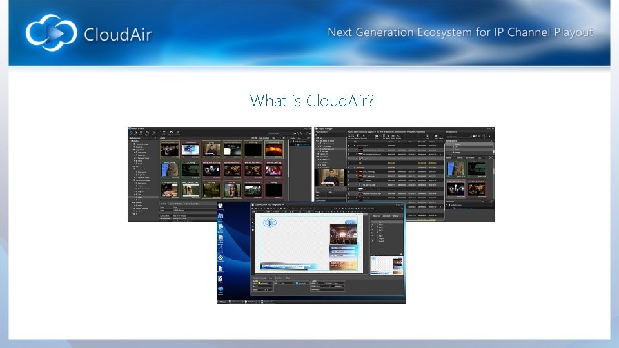Open the cloud-shaped desktop icon near the taskbar
Screen dimensions: 619x348
(x=221, y=289)
